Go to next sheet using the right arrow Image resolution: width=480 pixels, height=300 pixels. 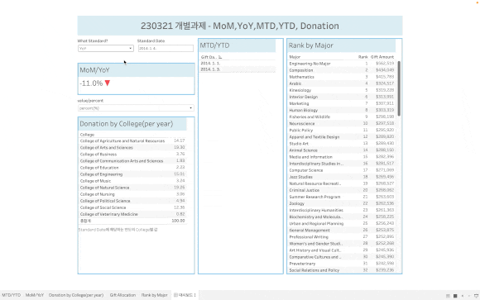tap(469, 296)
